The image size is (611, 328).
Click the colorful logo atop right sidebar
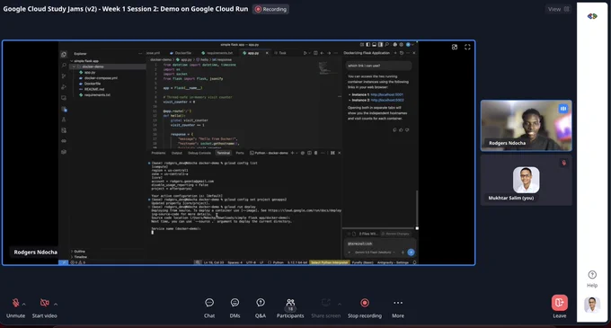pos(592,16)
